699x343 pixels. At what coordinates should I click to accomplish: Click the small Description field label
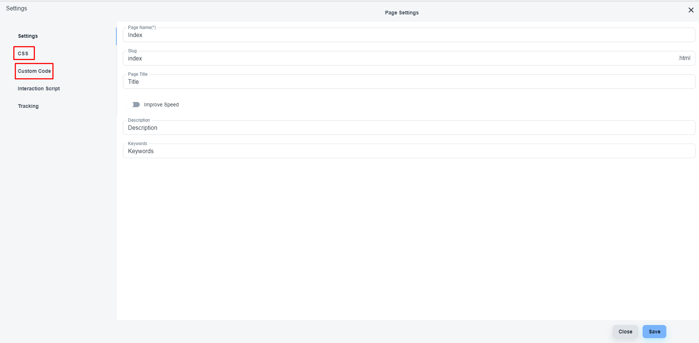(139, 120)
